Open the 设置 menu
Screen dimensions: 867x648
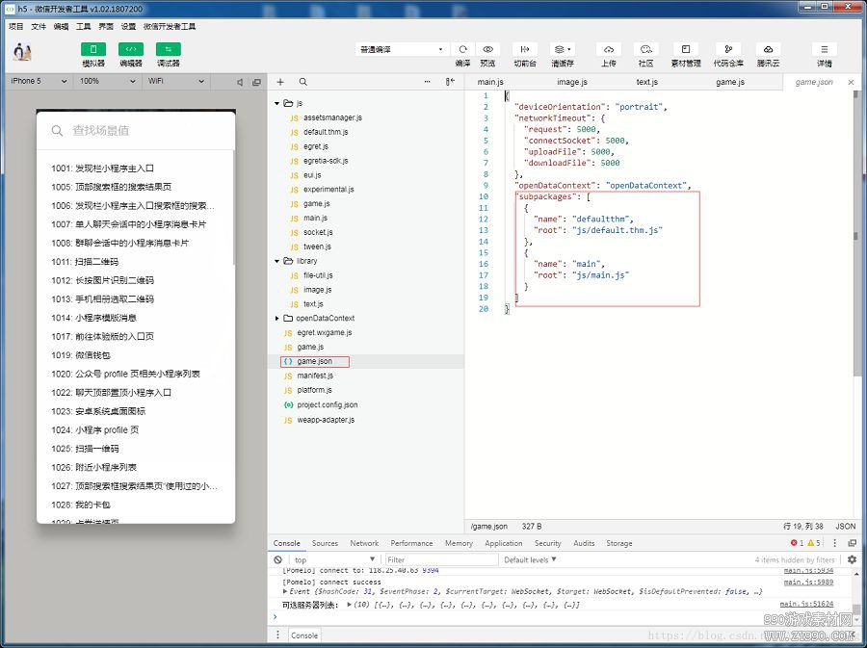[128, 27]
